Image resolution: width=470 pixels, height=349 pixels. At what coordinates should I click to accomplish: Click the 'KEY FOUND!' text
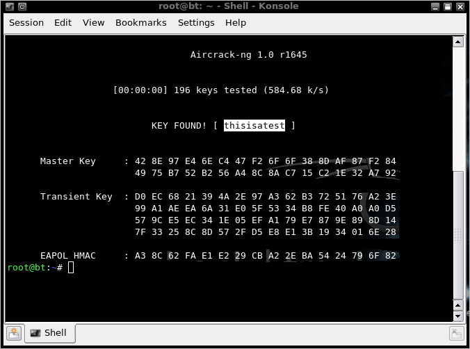pos(179,126)
